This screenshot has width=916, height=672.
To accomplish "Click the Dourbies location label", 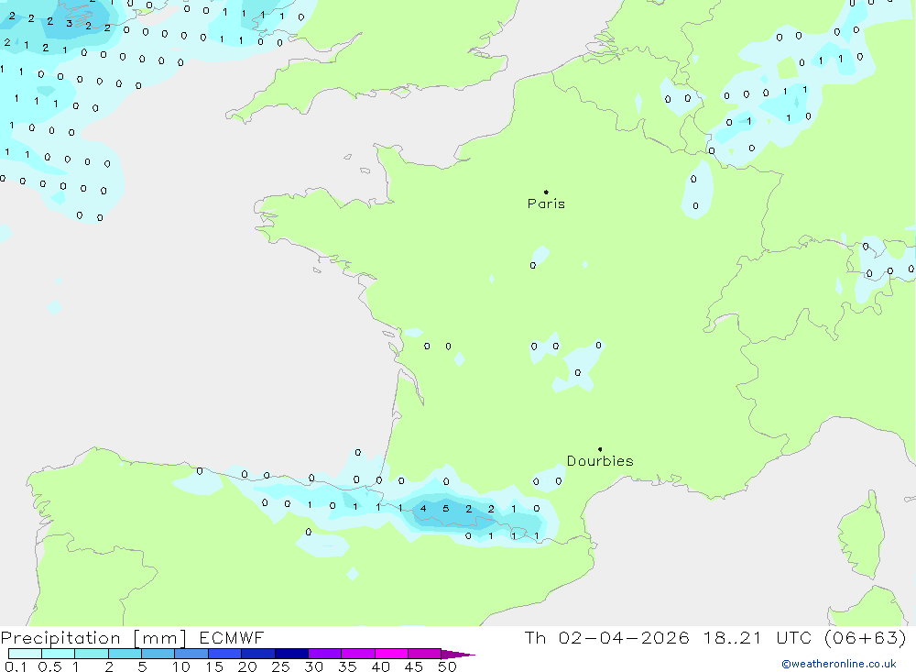I will point(600,461).
